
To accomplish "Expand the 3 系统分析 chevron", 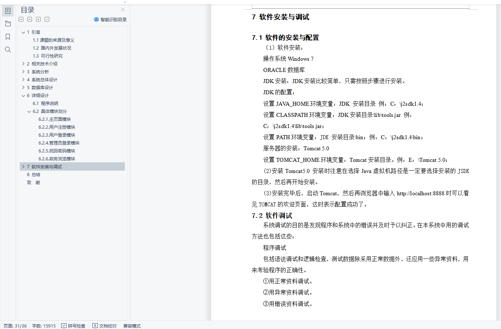I will tap(23, 72).
